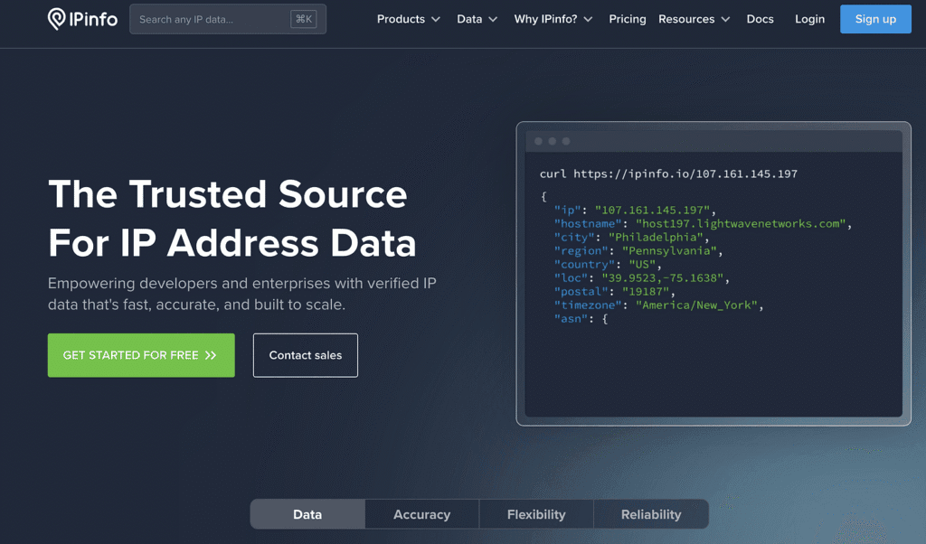
Task: Switch to the Accuracy tab
Action: [421, 514]
